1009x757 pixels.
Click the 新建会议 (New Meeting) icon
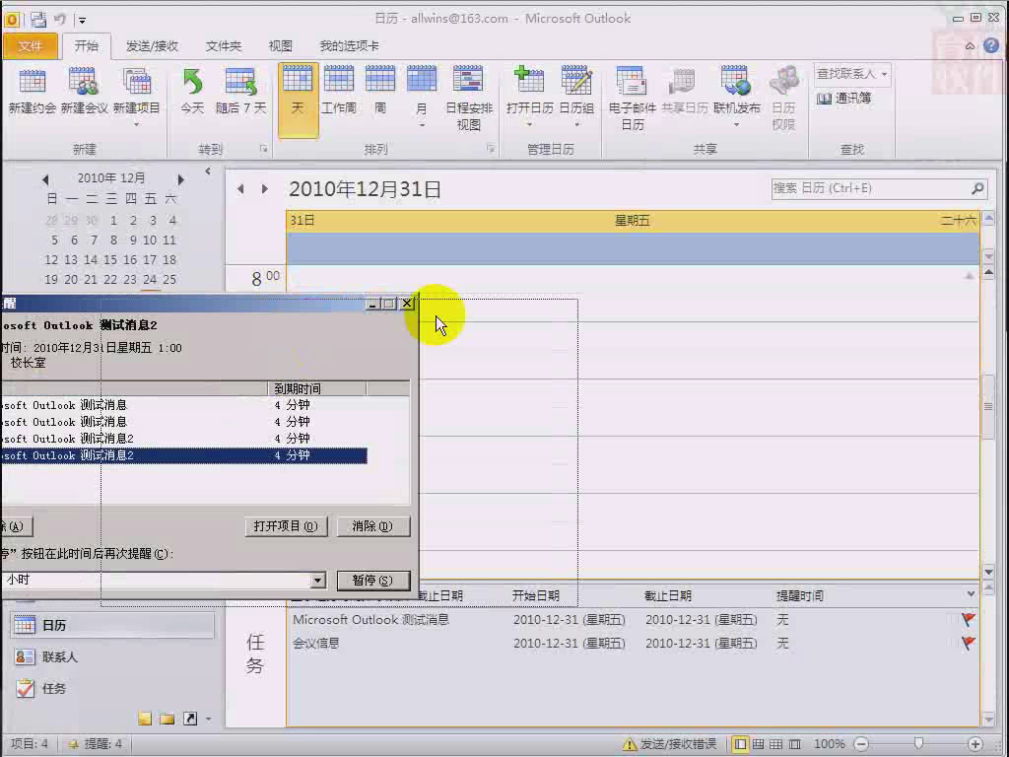pos(84,92)
